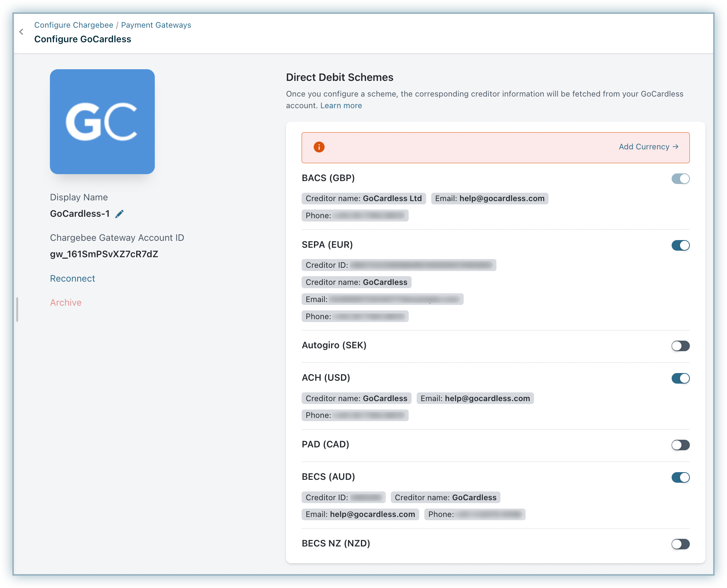
Task: Open the Learn more link
Action: (341, 106)
